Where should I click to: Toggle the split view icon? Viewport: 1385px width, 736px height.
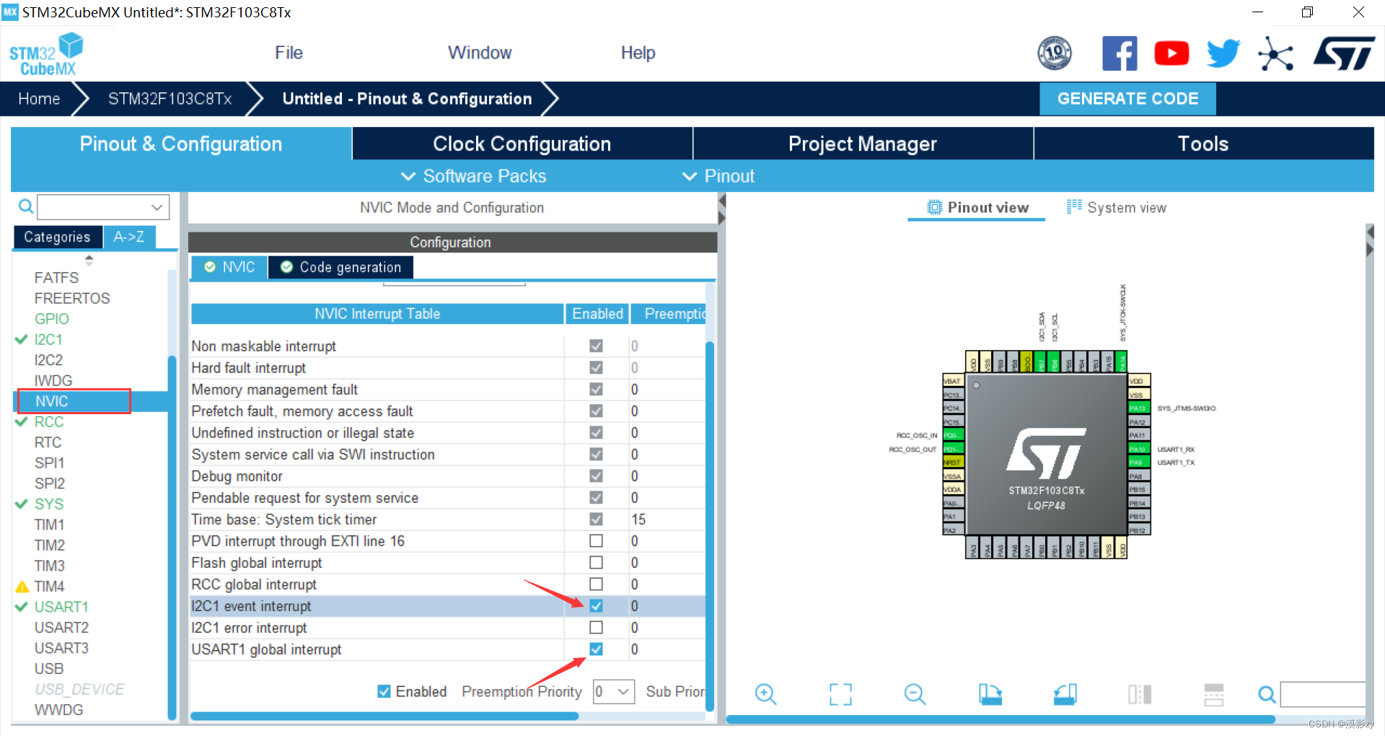coord(1140,694)
